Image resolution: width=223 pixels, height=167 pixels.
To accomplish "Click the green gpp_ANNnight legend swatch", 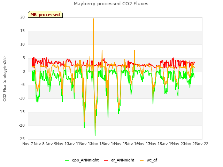I will click(67, 161).
